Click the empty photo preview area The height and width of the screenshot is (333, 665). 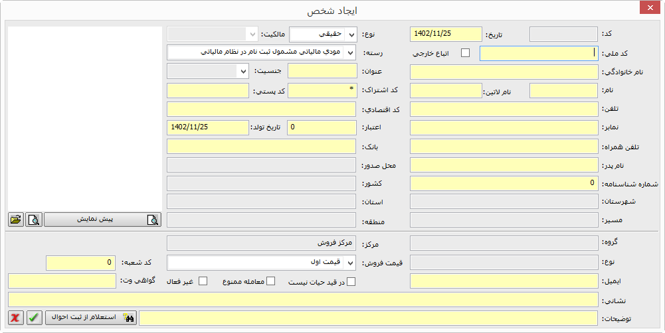(x=85, y=119)
